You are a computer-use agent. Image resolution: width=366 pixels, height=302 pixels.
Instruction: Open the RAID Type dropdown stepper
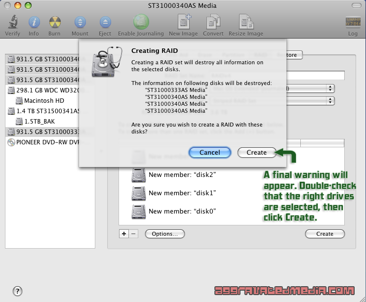(330, 101)
